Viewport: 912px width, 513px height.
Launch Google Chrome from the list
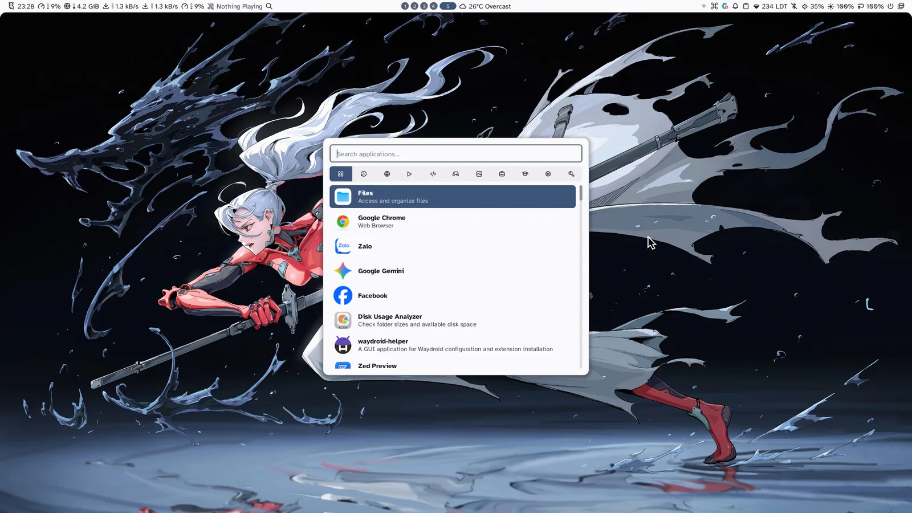click(x=453, y=221)
